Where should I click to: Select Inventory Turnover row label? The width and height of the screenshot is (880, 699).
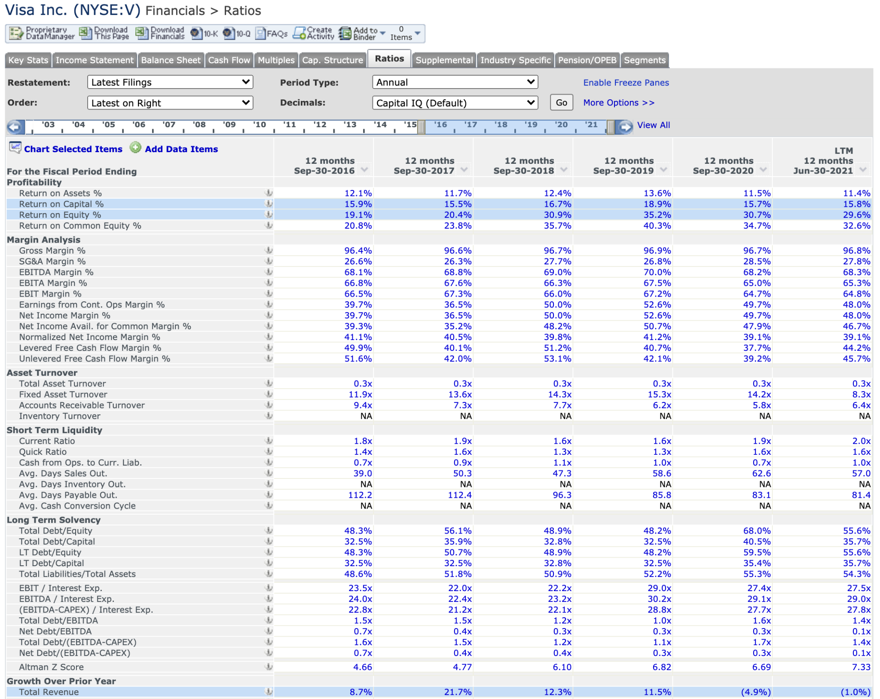coord(60,416)
